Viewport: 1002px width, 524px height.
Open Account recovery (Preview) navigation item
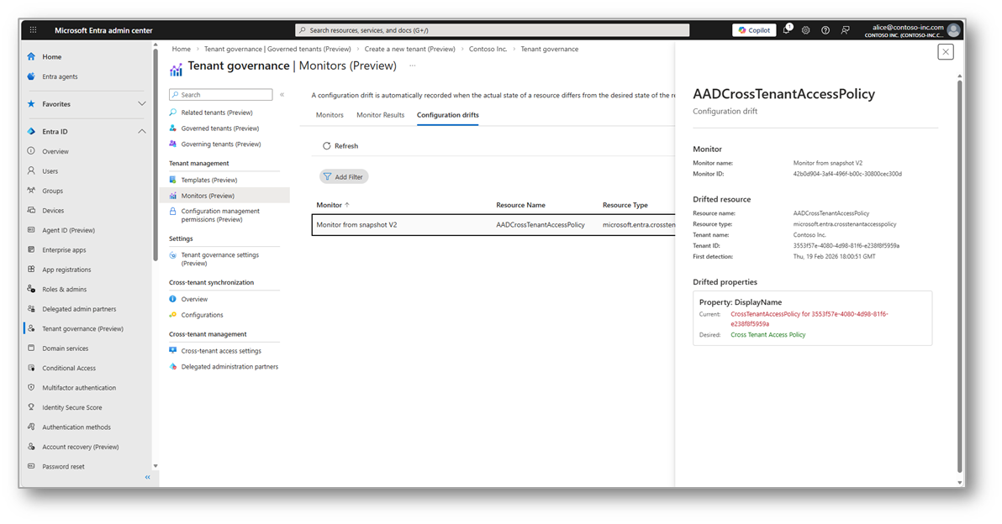click(81, 448)
